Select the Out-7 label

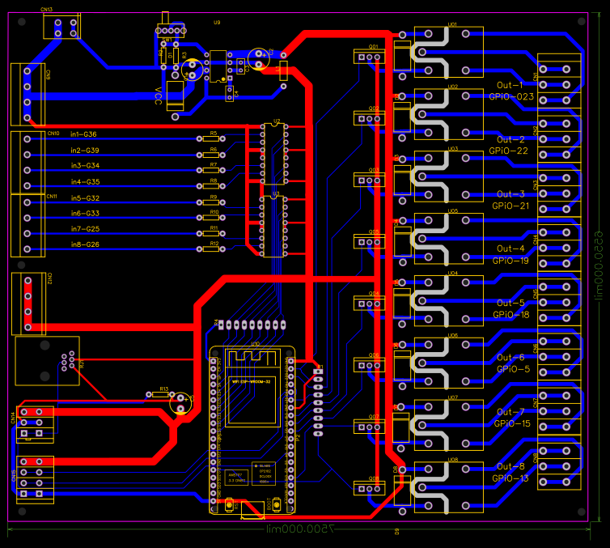click(510, 412)
